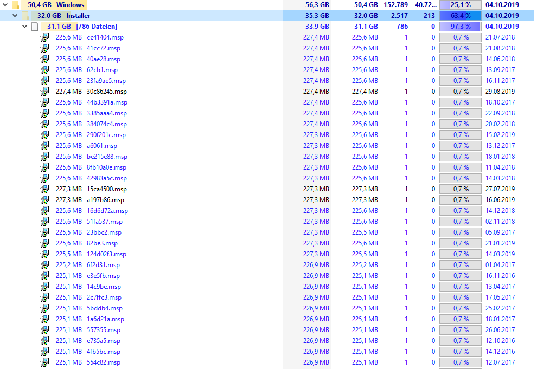This screenshot has width=537, height=369.
Task: Click the date 05.09.2017
Action: pos(500,232)
